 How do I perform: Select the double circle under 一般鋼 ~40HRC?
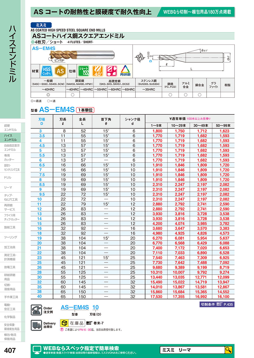tap(48, 95)
